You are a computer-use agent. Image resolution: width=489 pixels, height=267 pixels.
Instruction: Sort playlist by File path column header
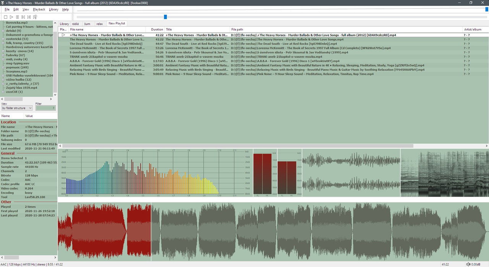coord(346,29)
